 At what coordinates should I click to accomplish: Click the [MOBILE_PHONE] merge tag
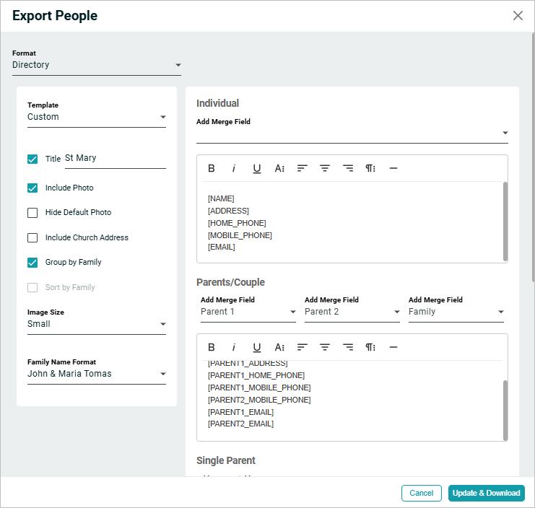coord(240,235)
